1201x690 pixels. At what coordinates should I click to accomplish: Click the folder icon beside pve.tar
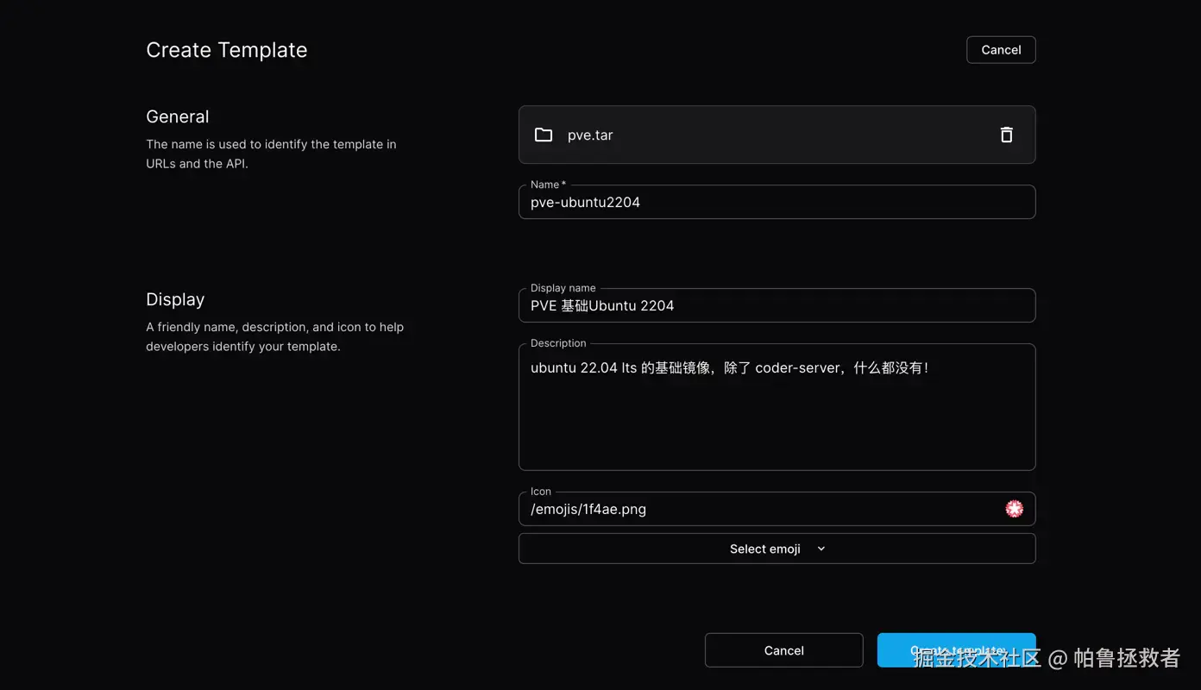click(544, 135)
